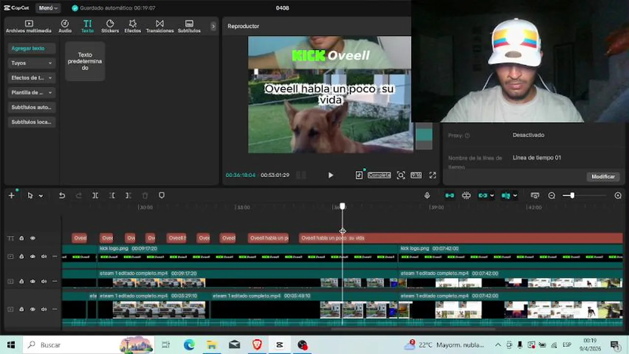Toggle automatic snapping

(466, 196)
